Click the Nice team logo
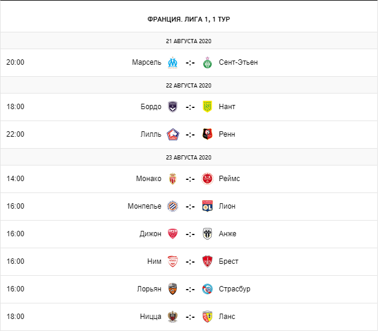This screenshot has height=331, width=379. (173, 317)
